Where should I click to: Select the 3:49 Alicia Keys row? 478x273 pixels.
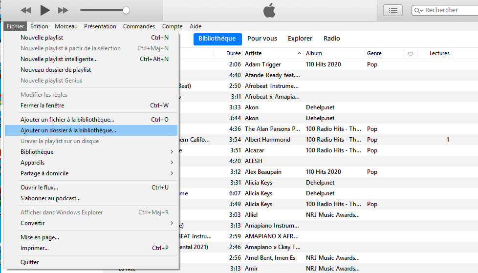(x=328, y=204)
